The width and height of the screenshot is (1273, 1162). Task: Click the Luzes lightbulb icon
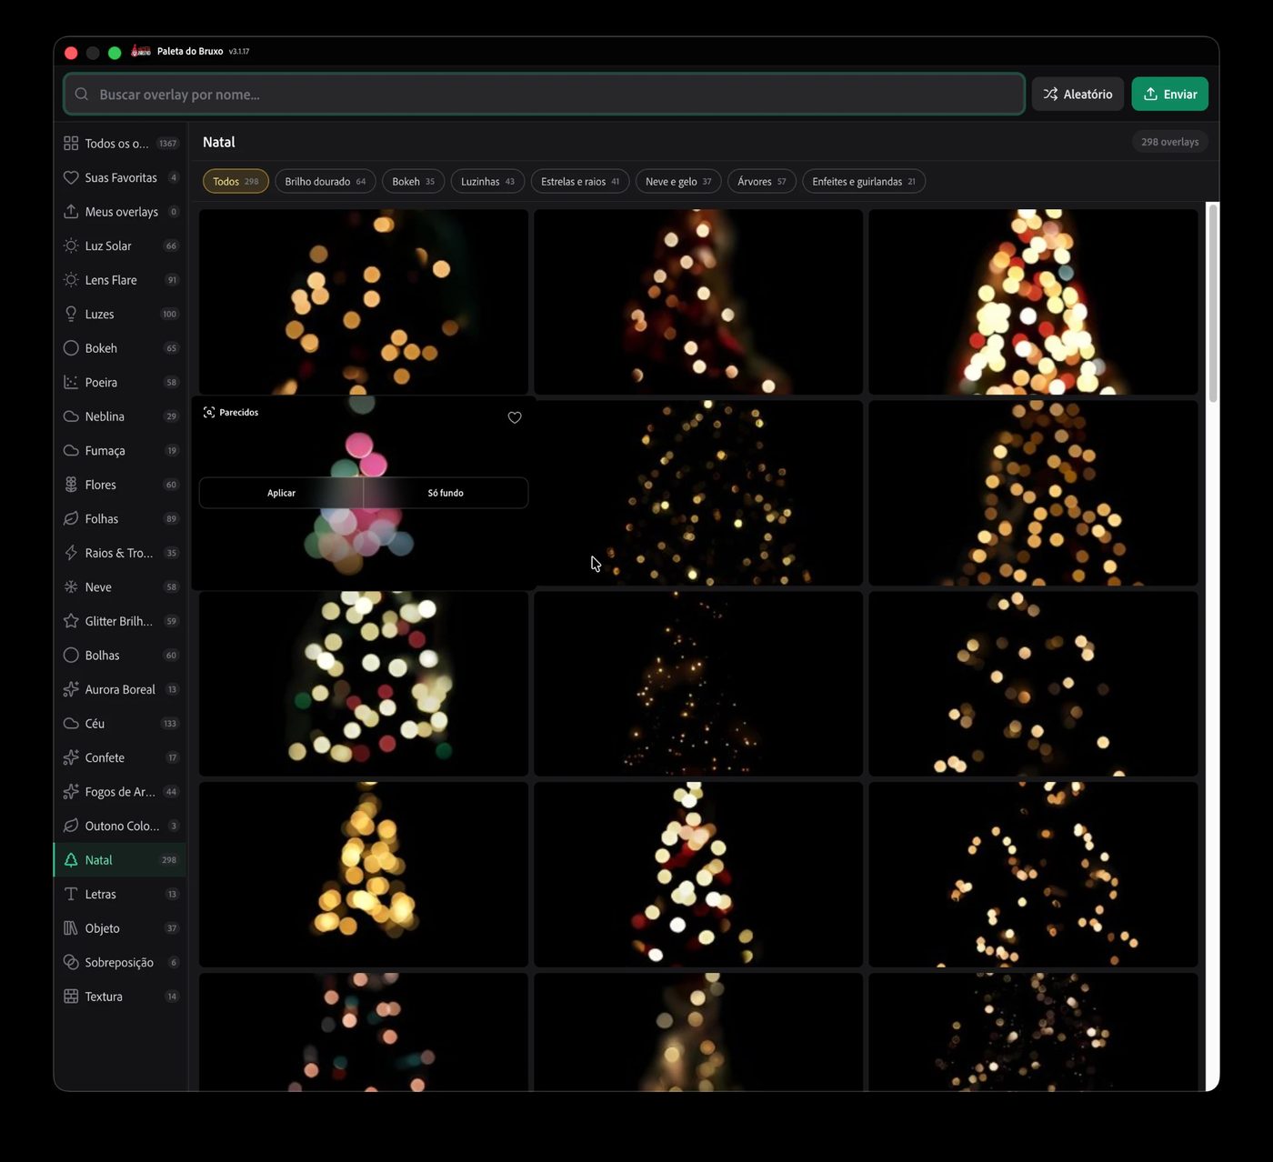[71, 314]
